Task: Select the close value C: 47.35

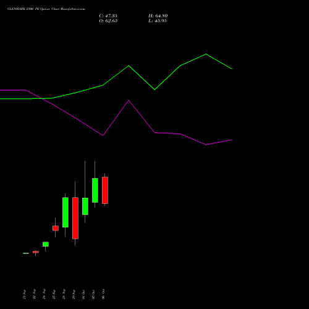Action: point(108,16)
